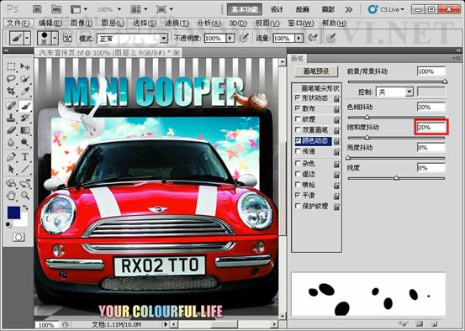Open the zoom level dropdown in application bar
Screen dimensions: 465x331
[x=119, y=9]
